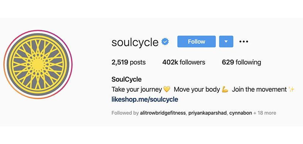Click the 'Take your journey' bio text
This screenshot has height=144, width=303.
coord(136,90)
